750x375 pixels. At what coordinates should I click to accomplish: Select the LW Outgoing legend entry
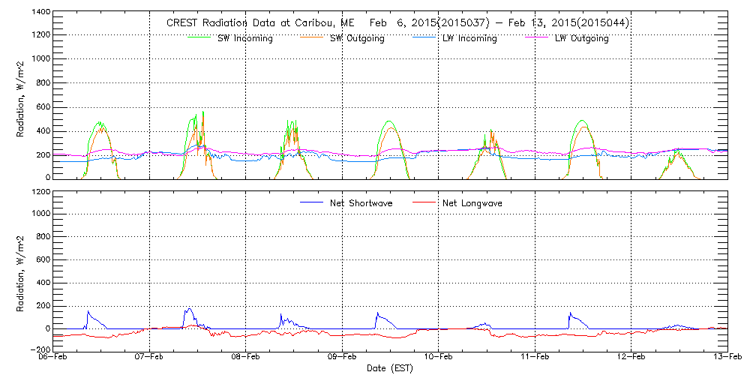pyautogui.click(x=581, y=39)
